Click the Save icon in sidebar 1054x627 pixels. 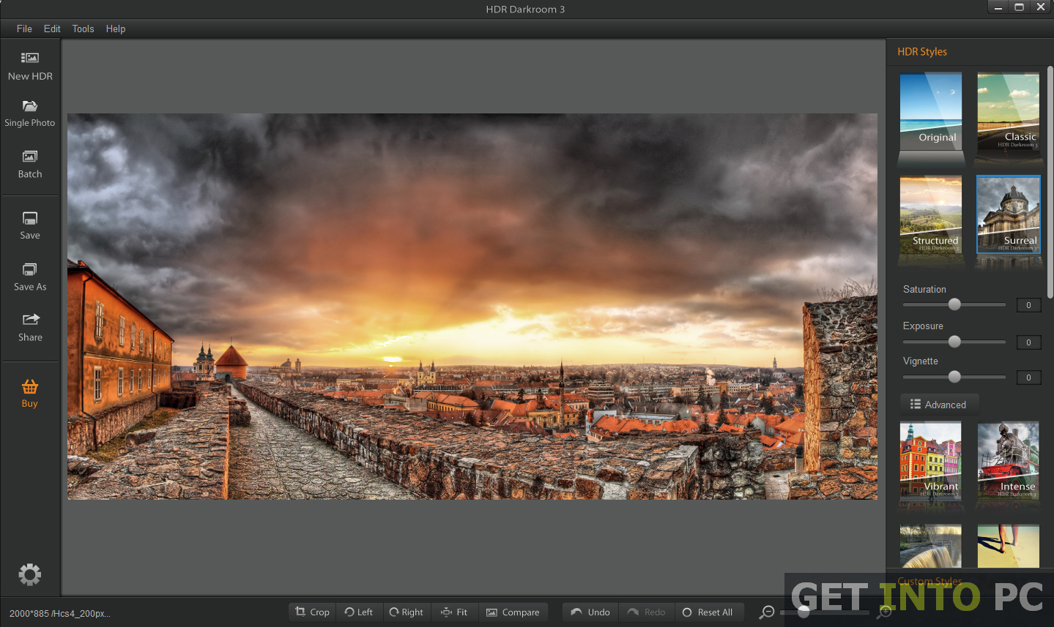29,224
